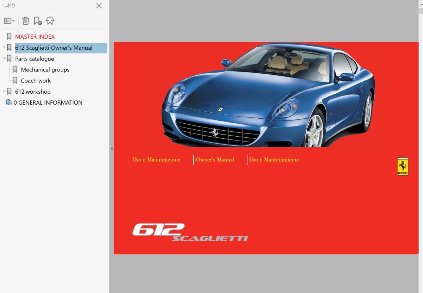The height and width of the screenshot is (293, 423).
Task: Open the Coach work bookmark label
Action: 36,81
